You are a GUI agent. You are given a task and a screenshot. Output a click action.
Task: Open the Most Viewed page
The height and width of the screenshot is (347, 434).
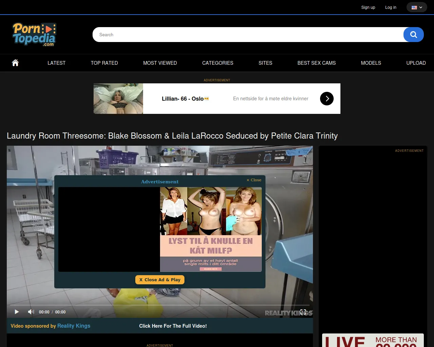pyautogui.click(x=160, y=63)
